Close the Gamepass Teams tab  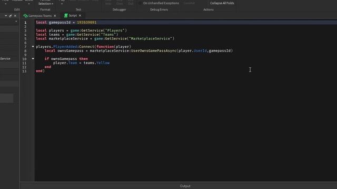point(55,16)
